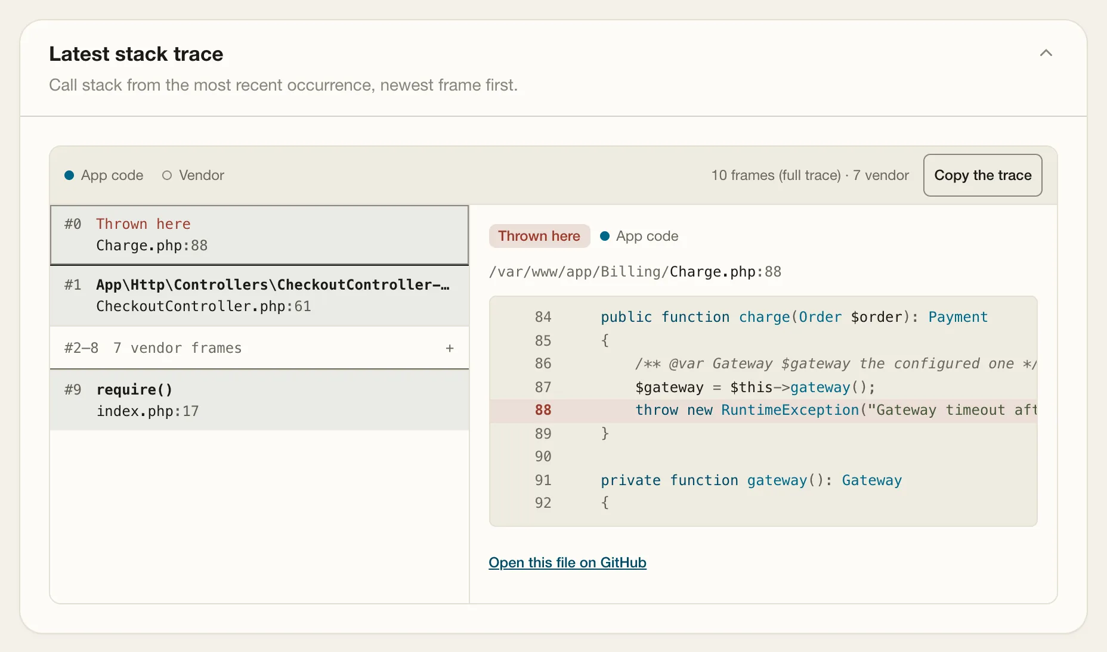The image size is (1107, 652).
Task: Collapse the Latest stack trace panel
Action: pyautogui.click(x=1046, y=54)
